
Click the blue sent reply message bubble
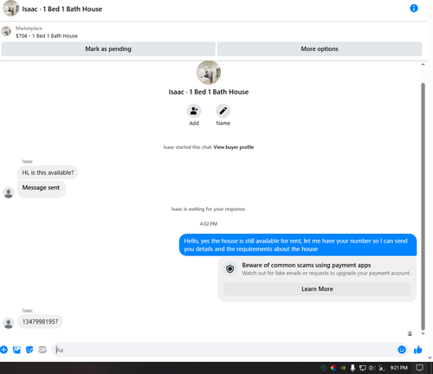tap(298, 245)
